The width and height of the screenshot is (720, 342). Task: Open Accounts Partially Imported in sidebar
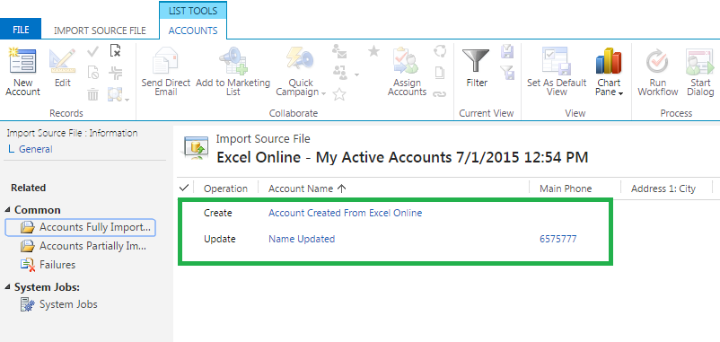83,246
